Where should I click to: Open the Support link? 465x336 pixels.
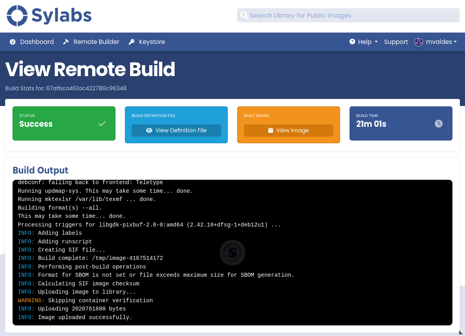point(396,42)
